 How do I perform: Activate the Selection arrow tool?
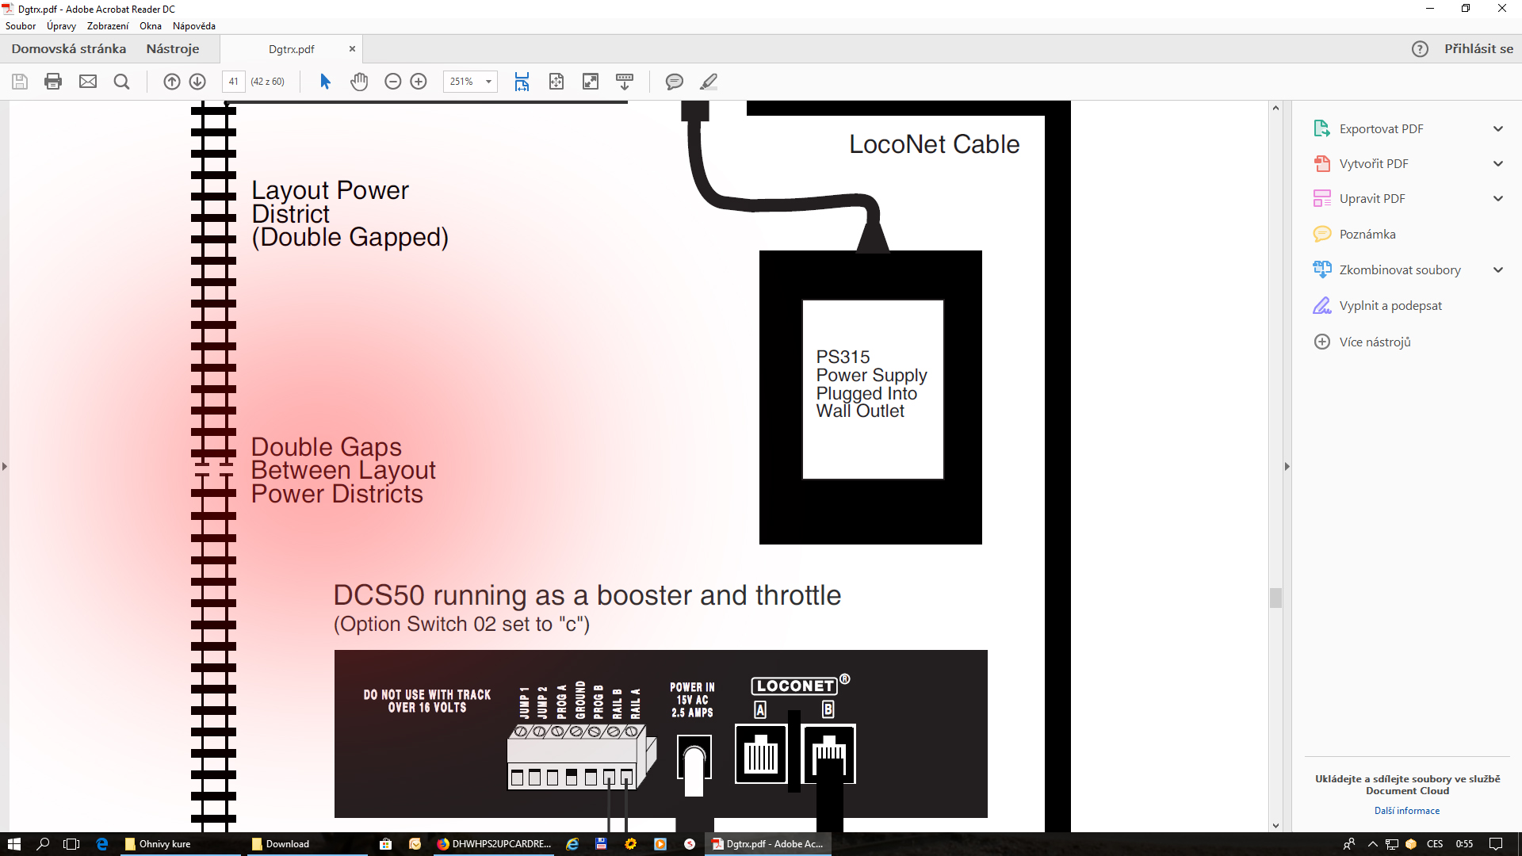pos(325,82)
